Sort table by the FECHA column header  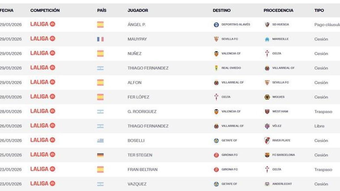8,10
